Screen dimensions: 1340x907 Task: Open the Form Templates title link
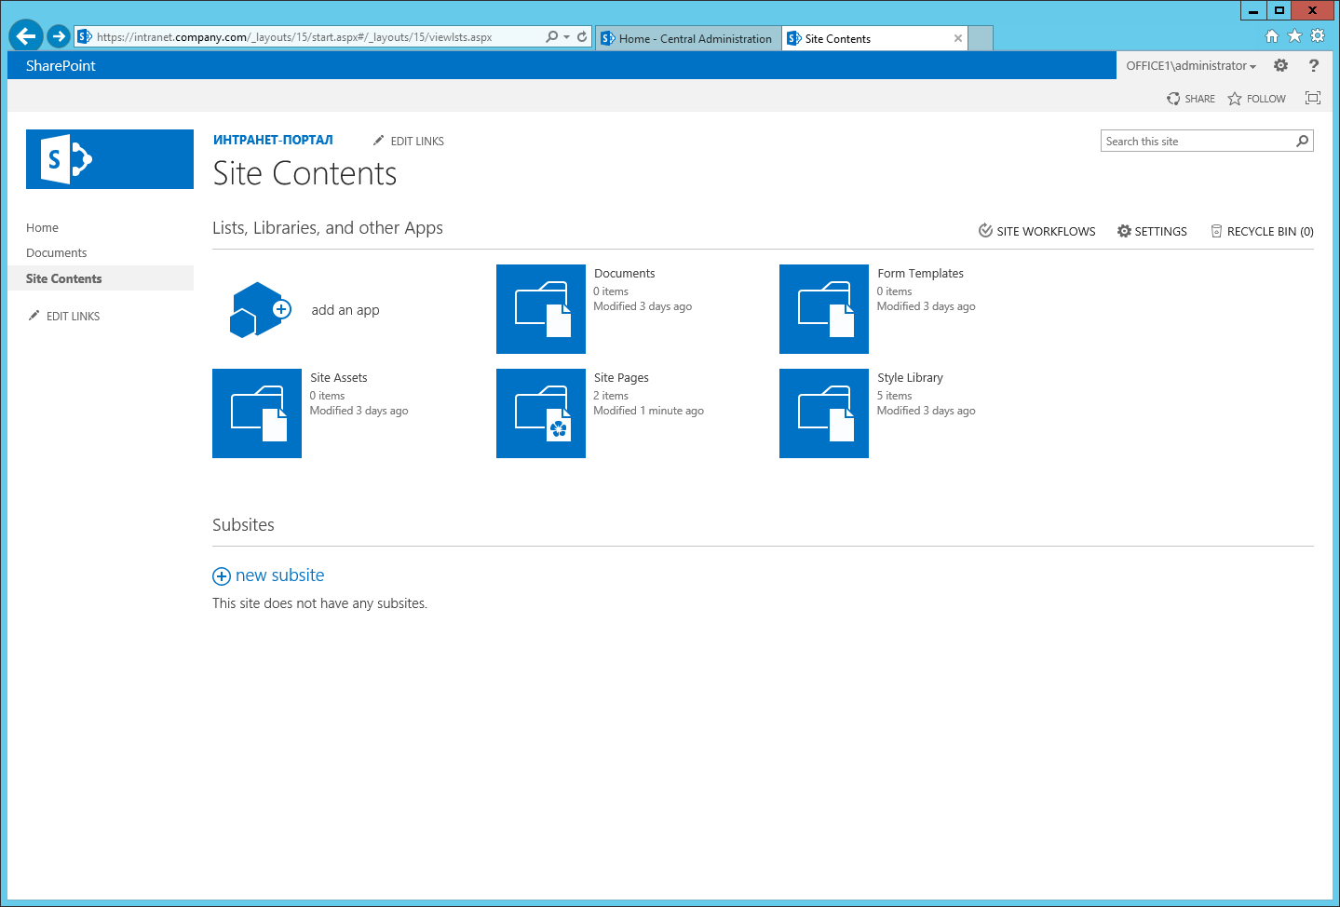coord(920,273)
